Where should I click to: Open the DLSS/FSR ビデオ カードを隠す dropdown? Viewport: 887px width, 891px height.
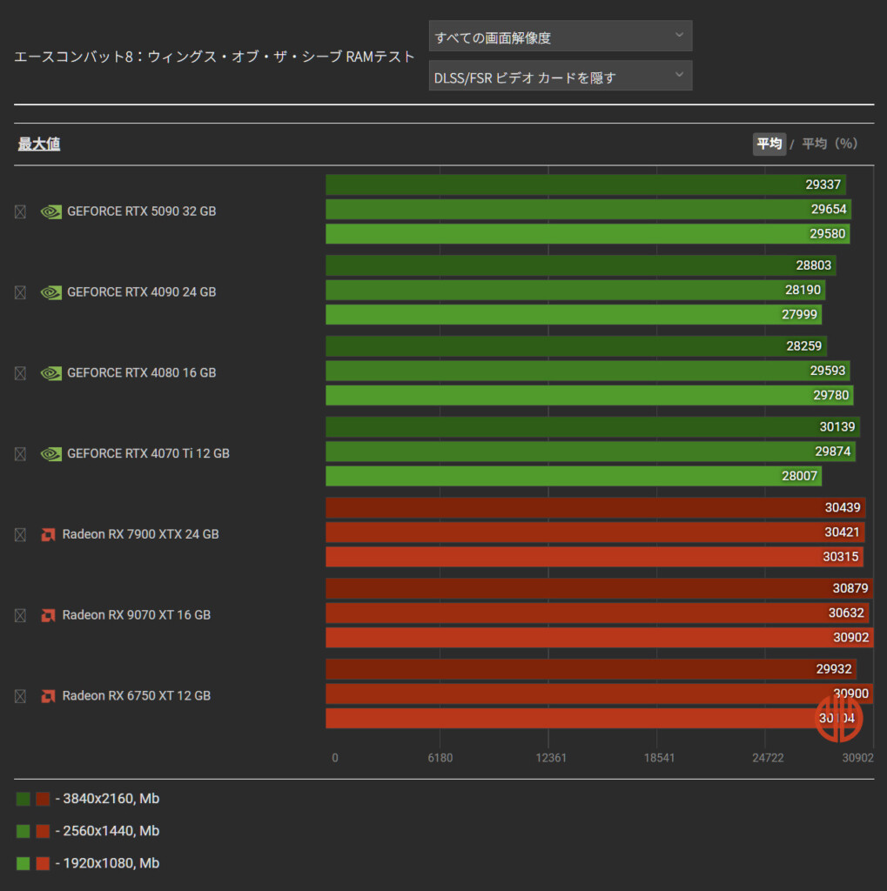click(x=560, y=76)
